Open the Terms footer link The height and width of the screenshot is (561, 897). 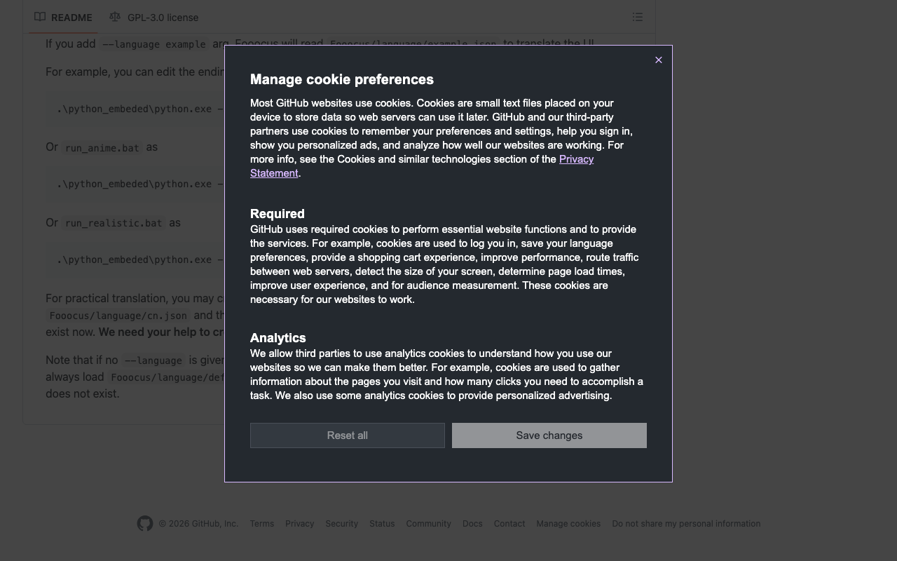click(262, 524)
